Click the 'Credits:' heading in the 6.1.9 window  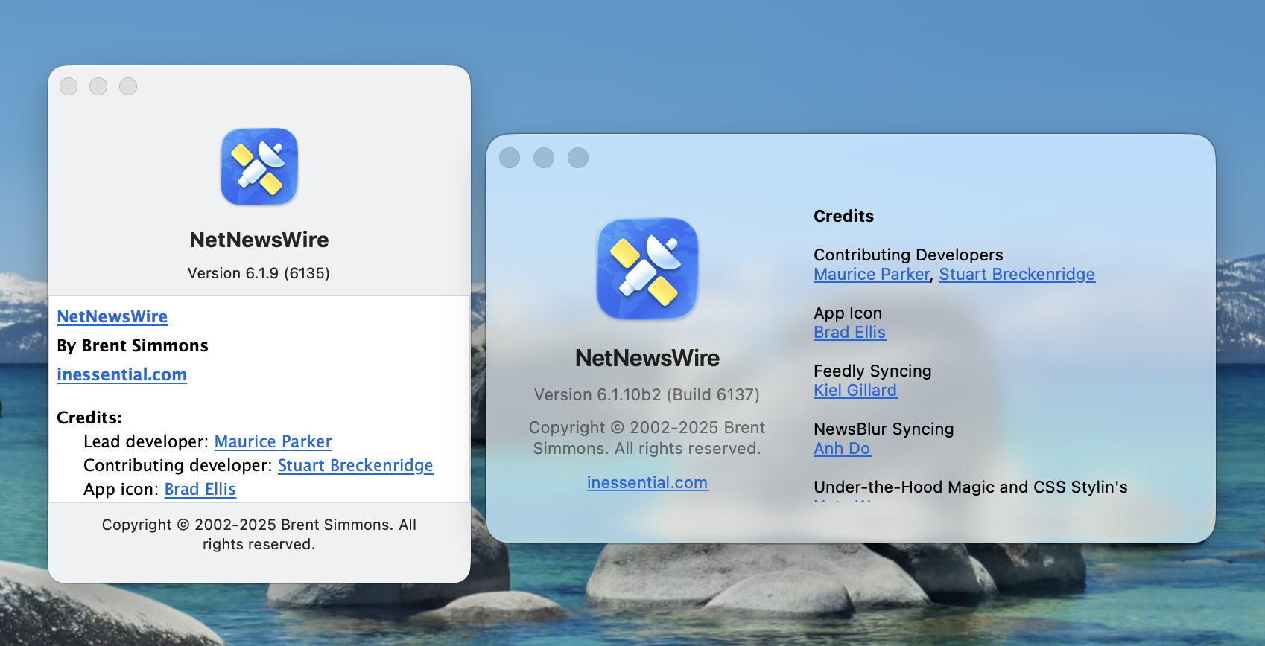coord(89,418)
